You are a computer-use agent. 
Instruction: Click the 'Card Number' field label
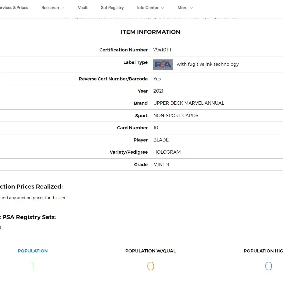[x=132, y=128]
